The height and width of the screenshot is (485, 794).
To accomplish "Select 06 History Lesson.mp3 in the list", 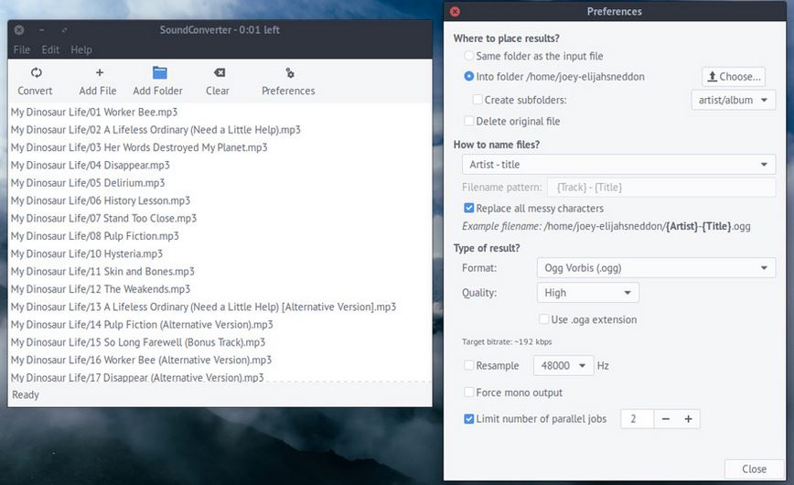I will 101,200.
